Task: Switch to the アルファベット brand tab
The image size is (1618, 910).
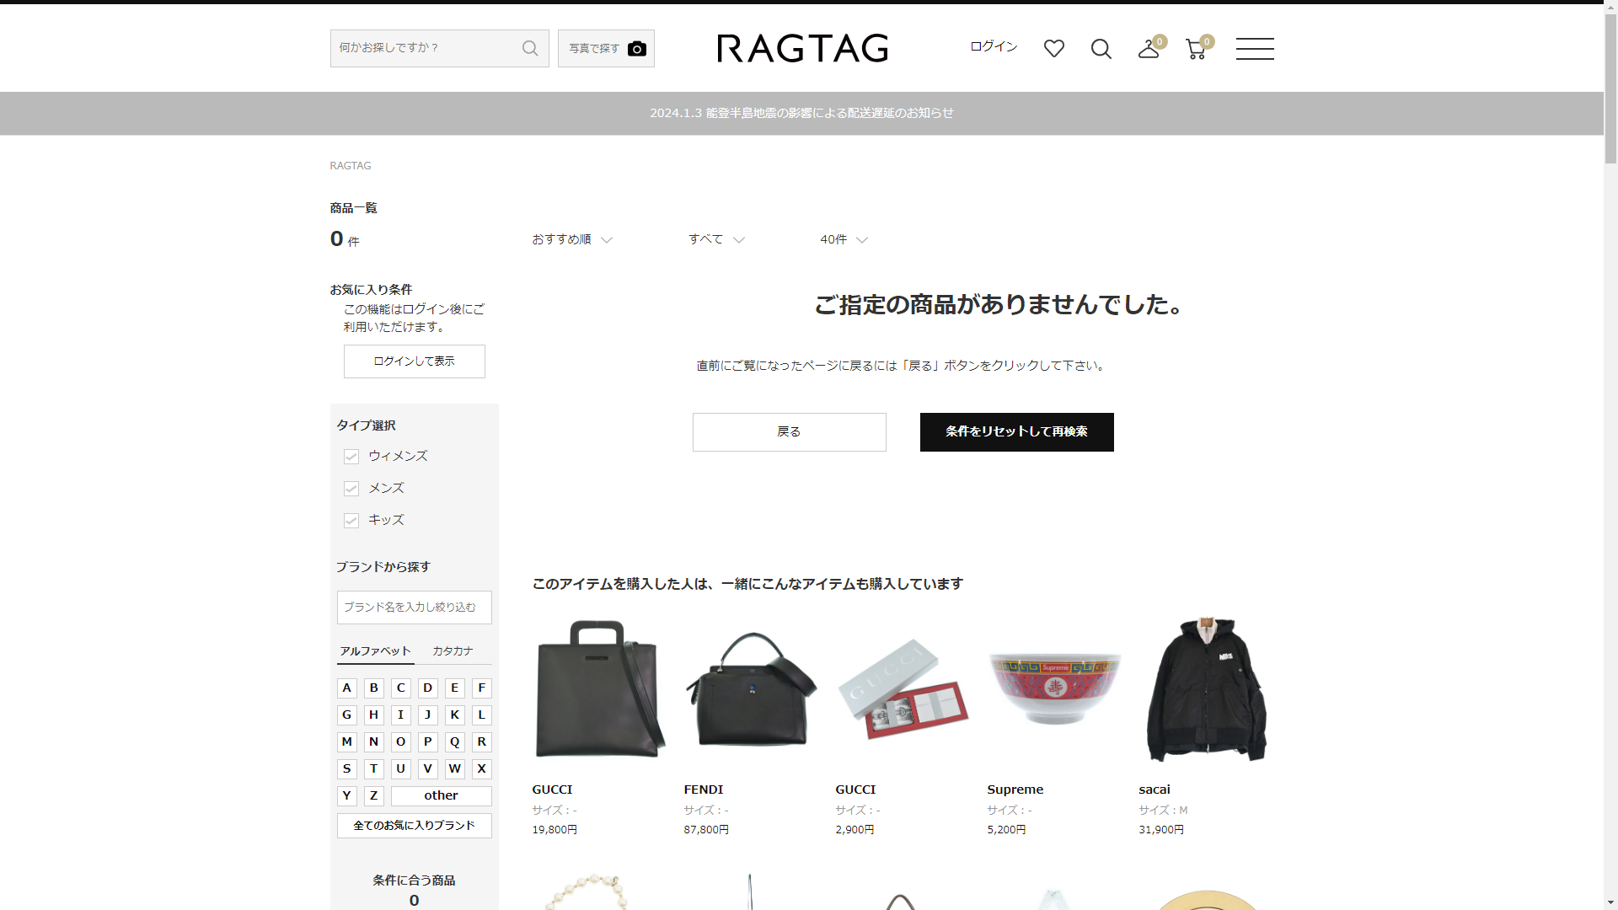Action: click(x=375, y=651)
